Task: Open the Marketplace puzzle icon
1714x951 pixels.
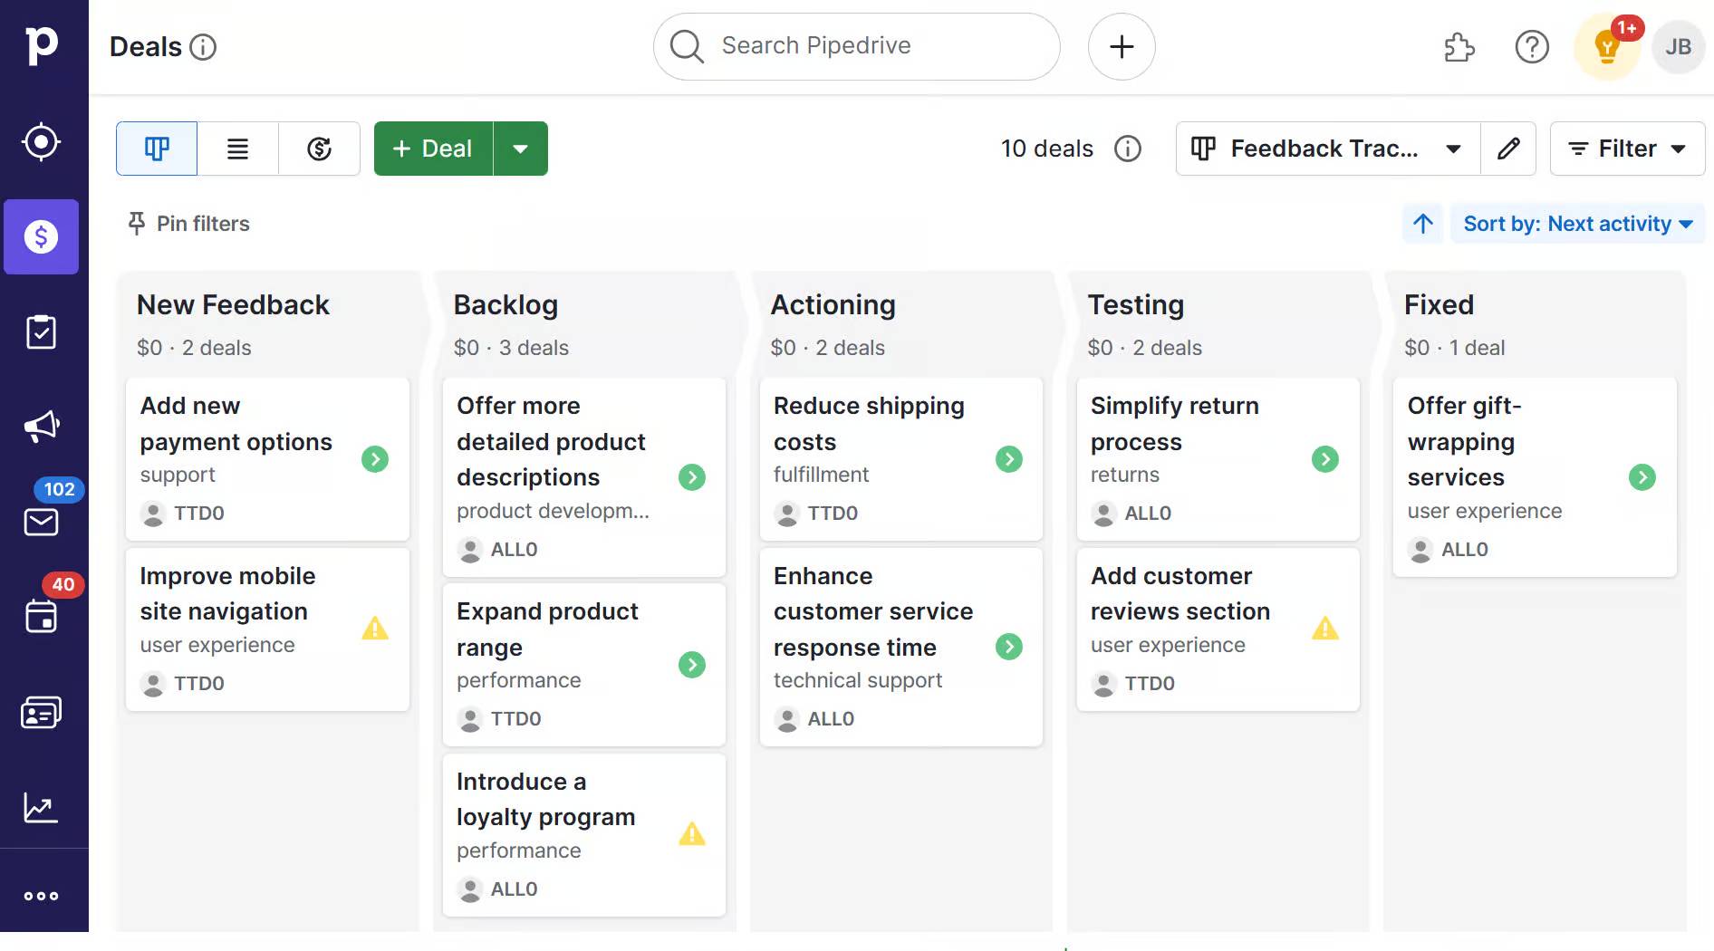Action: 1458,47
